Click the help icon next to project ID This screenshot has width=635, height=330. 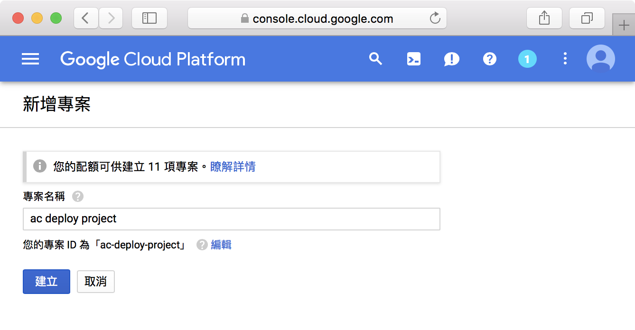click(202, 245)
